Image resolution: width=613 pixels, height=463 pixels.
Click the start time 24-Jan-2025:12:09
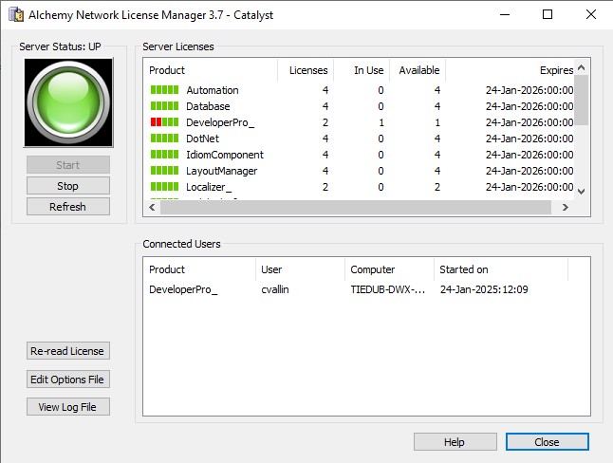point(484,289)
